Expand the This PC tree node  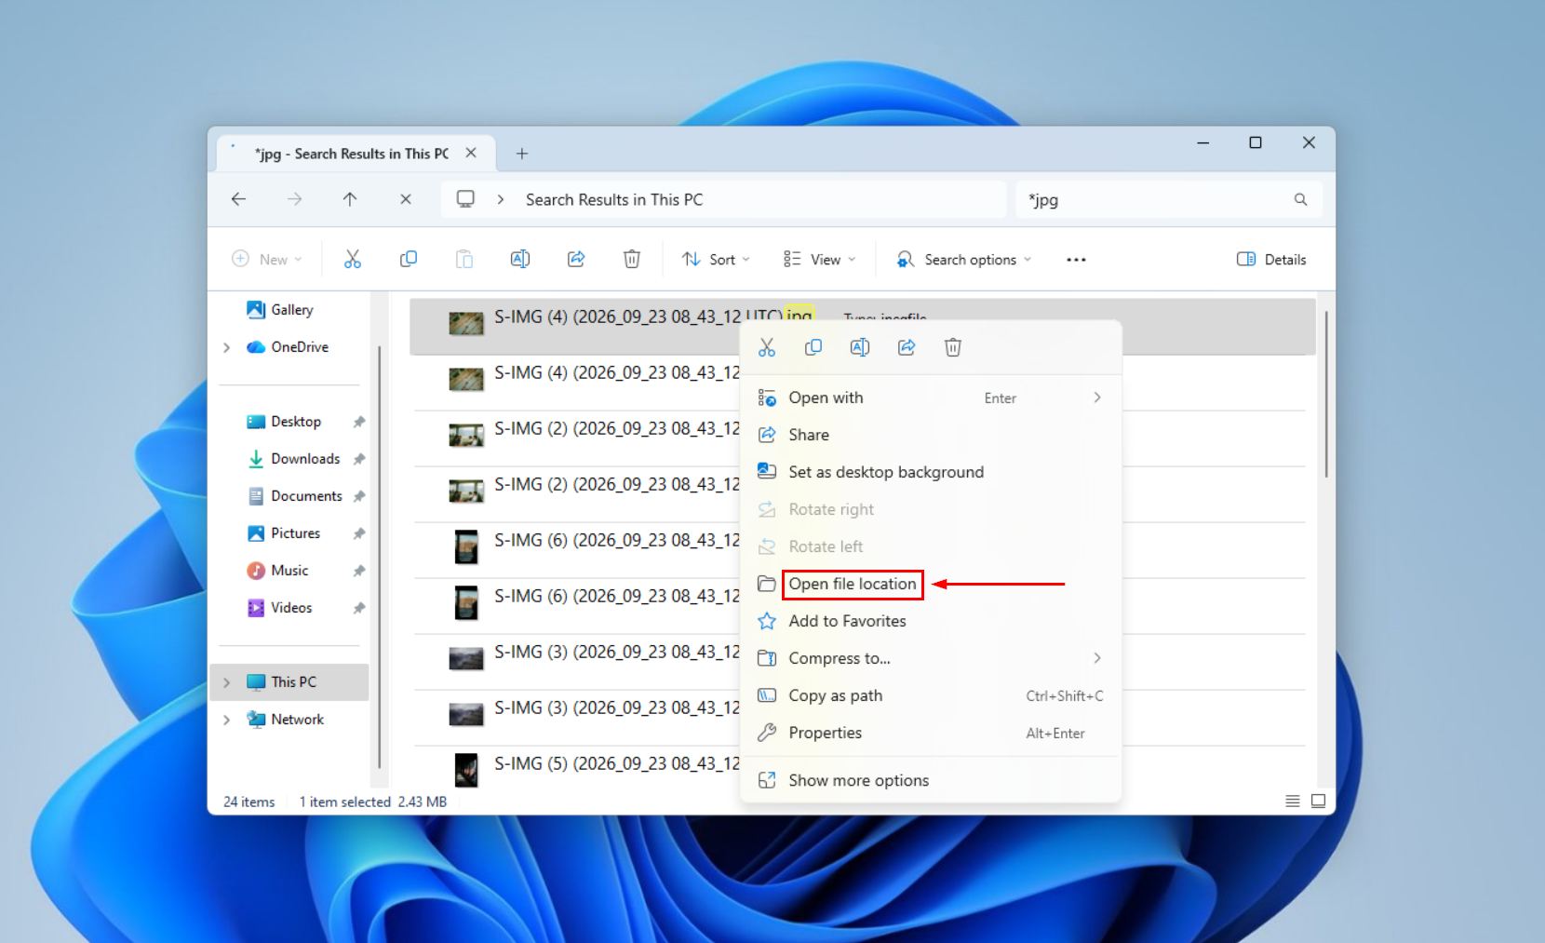tap(227, 682)
